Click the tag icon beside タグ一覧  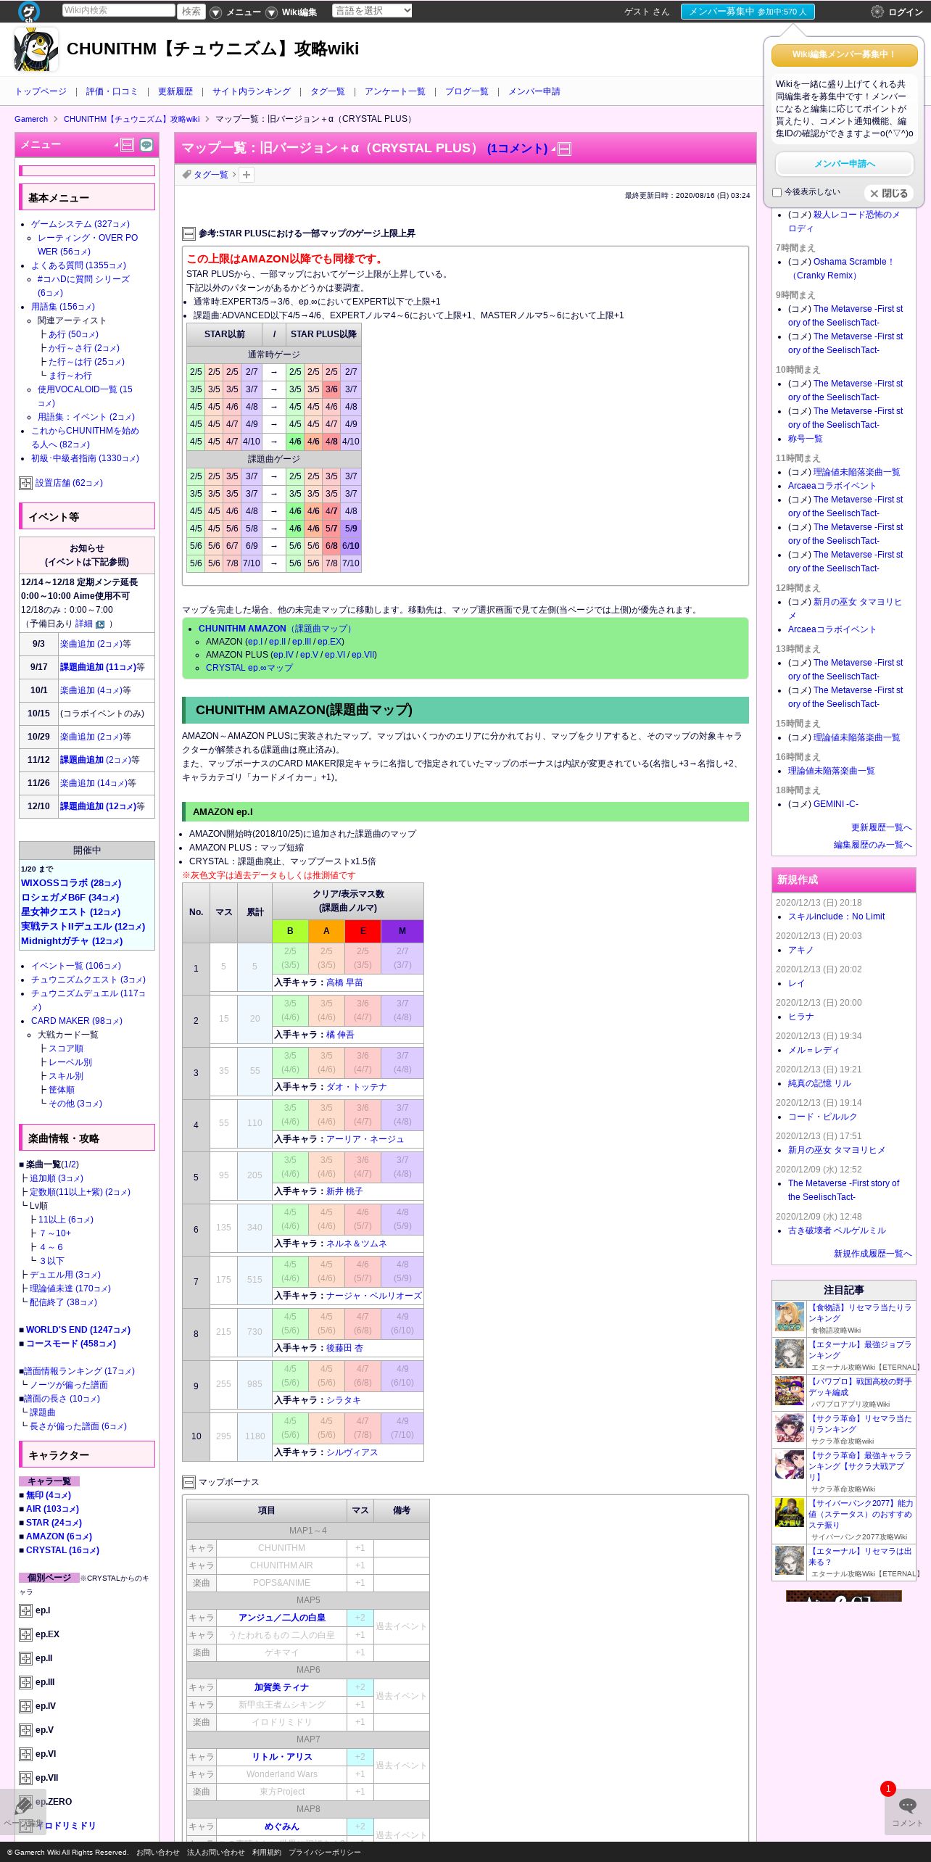(186, 175)
